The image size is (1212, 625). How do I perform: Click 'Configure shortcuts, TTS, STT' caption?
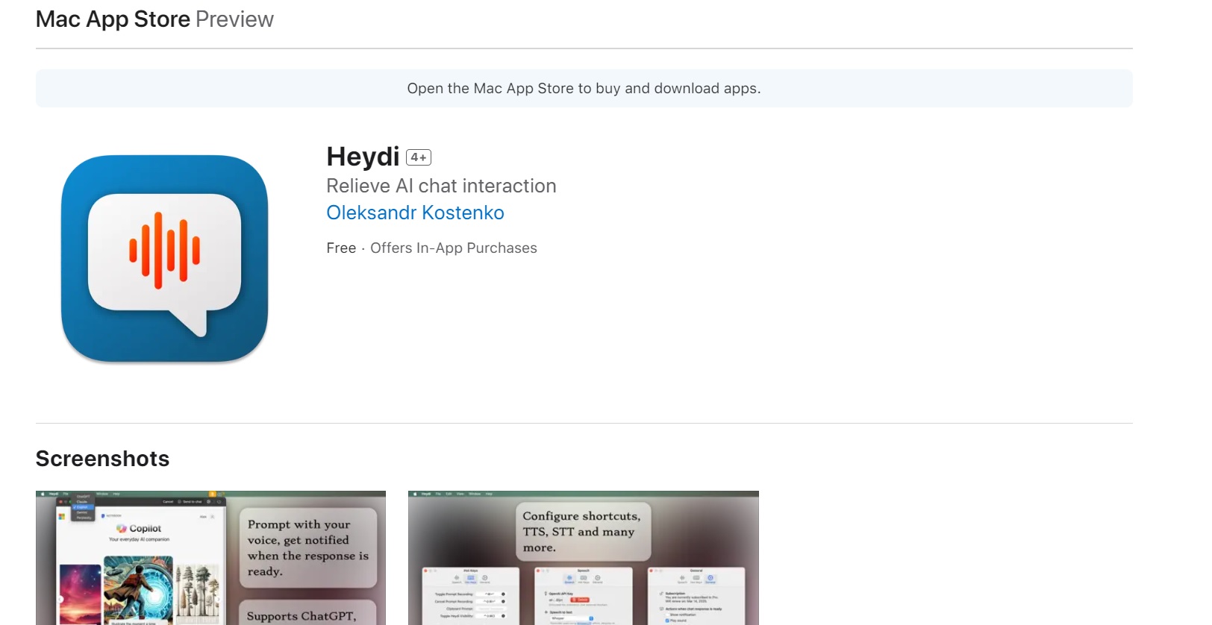point(582,532)
